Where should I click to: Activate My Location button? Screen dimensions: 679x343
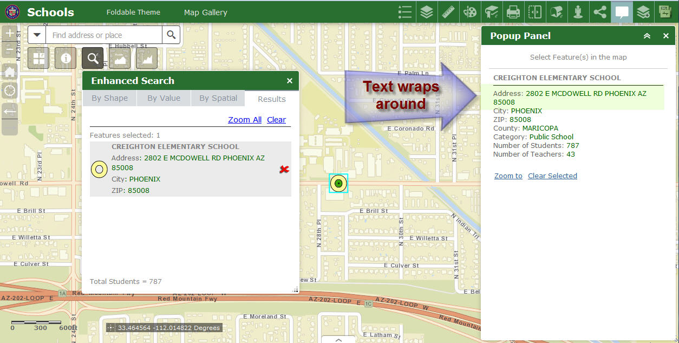[10, 90]
